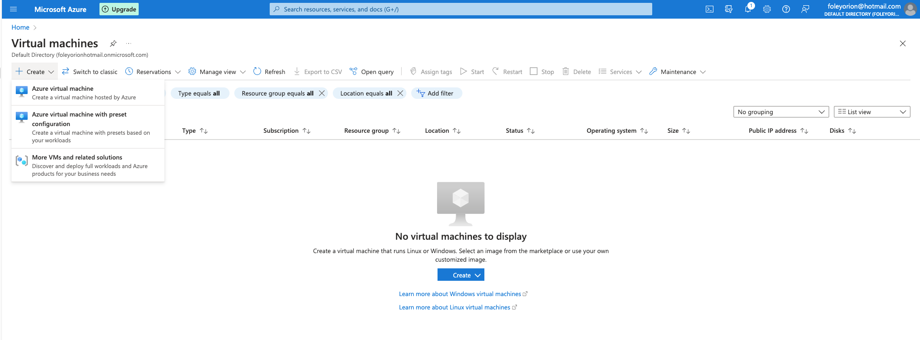920x340 pixels.
Task: Click the empty-state virtual machine monitor image
Action: (460, 204)
